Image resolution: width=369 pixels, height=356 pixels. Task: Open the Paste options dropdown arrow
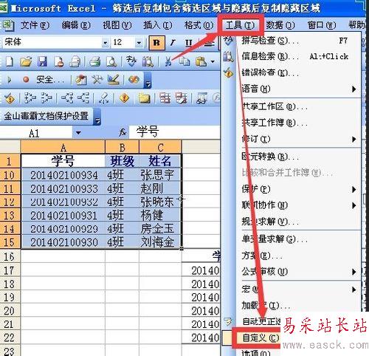click(x=213, y=61)
